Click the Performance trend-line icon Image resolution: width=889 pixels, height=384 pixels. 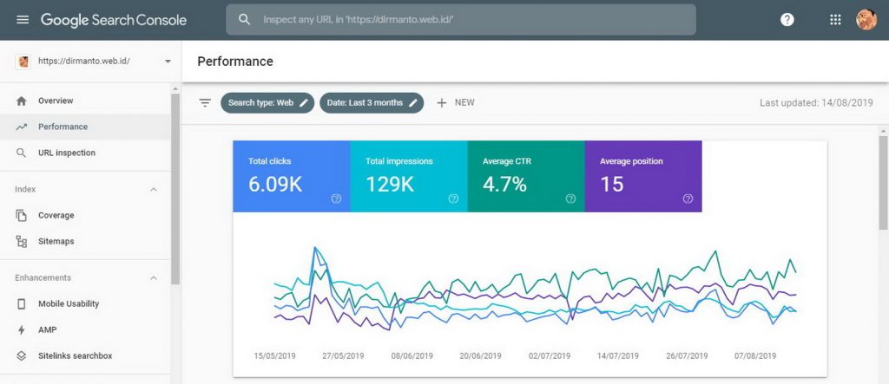[22, 127]
